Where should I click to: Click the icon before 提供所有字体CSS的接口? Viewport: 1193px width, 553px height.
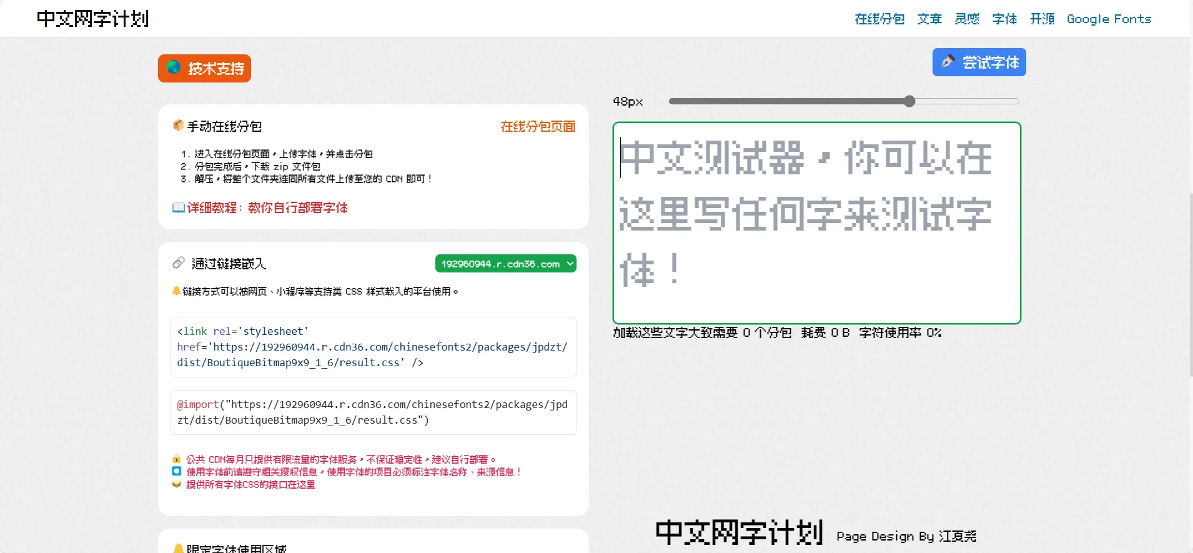177,484
